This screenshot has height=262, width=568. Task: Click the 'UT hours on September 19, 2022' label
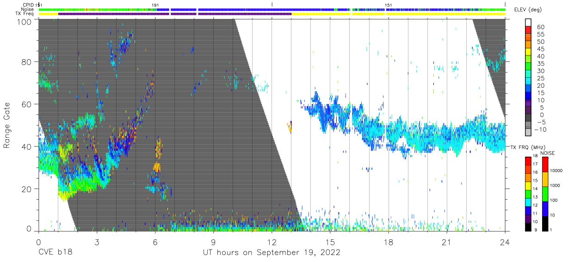pos(272,253)
